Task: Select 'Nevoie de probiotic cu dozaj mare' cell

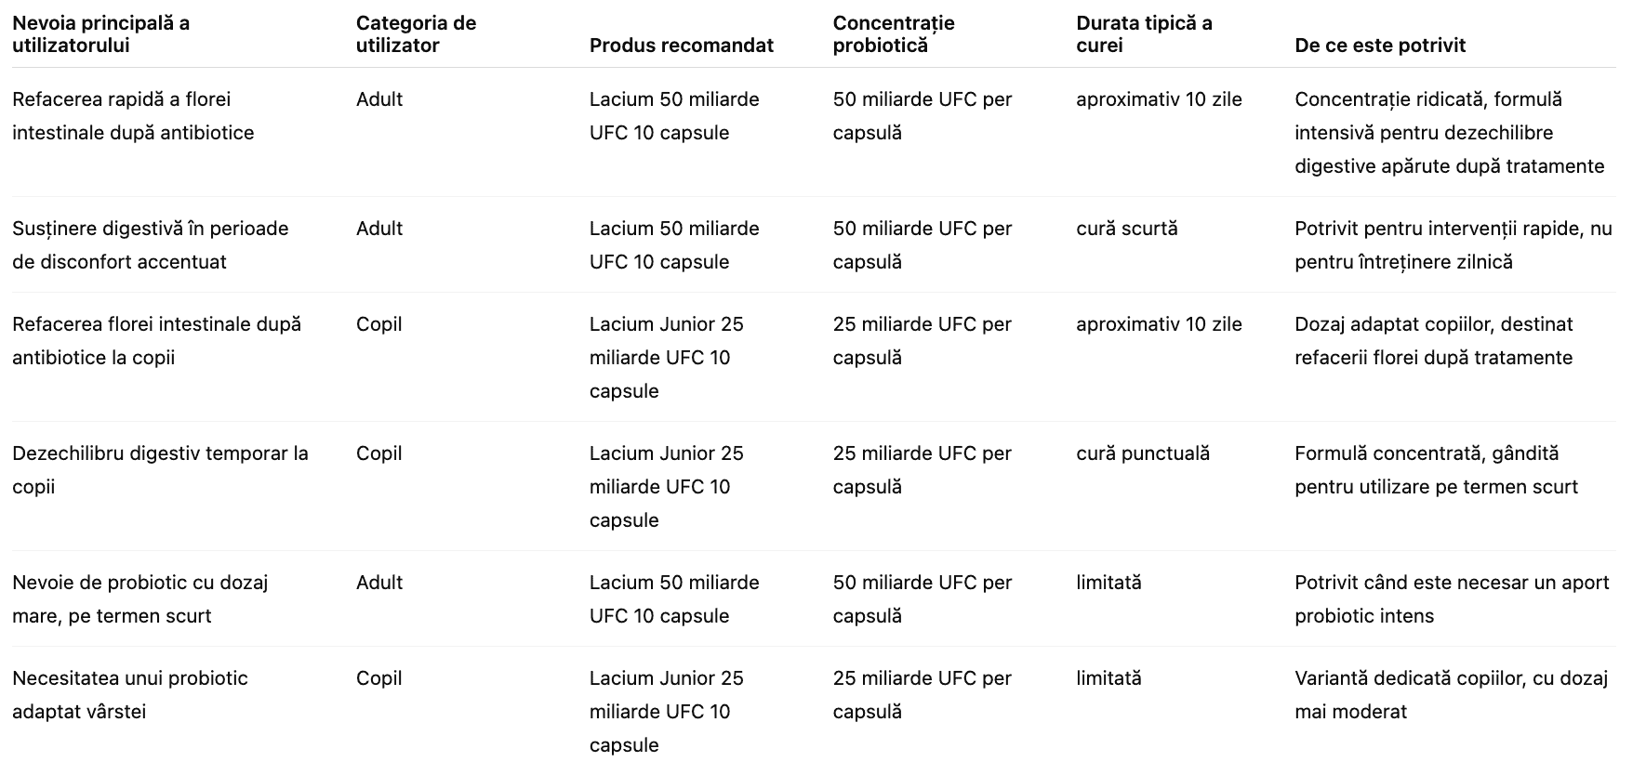Action: click(x=139, y=599)
